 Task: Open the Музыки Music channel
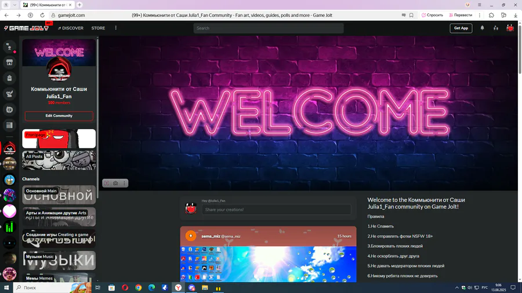click(59, 260)
